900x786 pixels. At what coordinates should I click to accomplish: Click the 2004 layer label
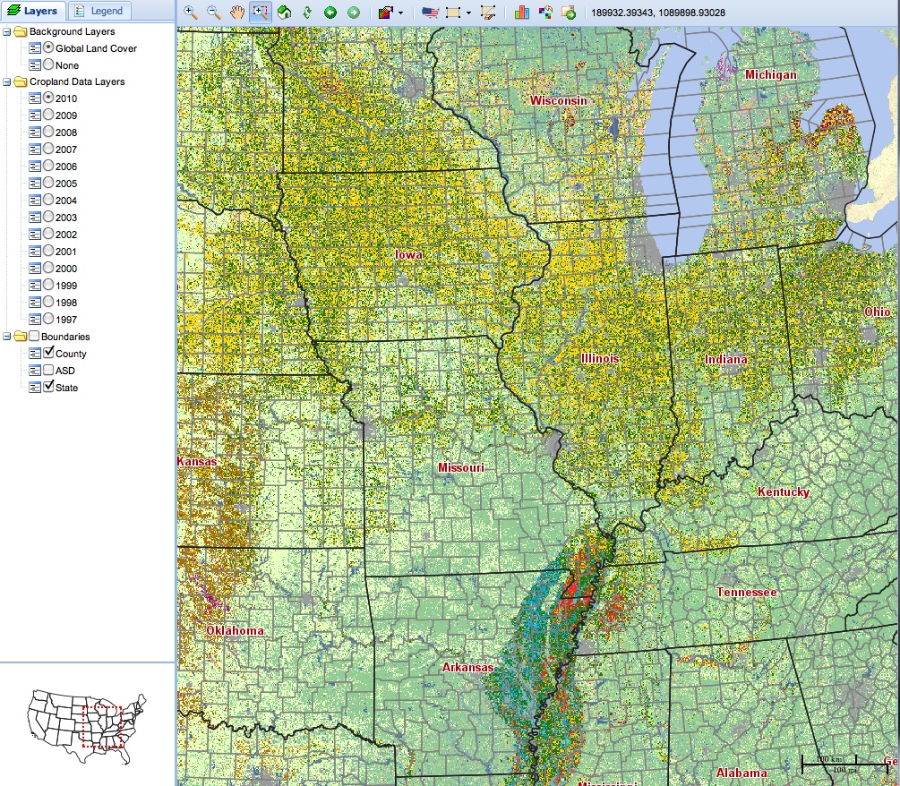[x=66, y=201]
